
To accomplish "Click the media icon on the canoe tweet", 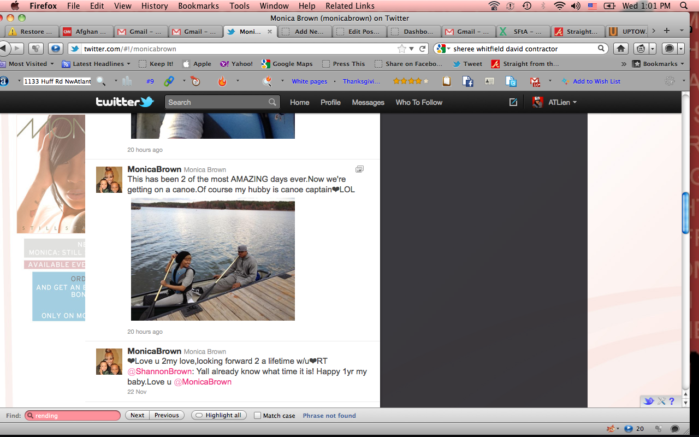I will click(x=359, y=169).
